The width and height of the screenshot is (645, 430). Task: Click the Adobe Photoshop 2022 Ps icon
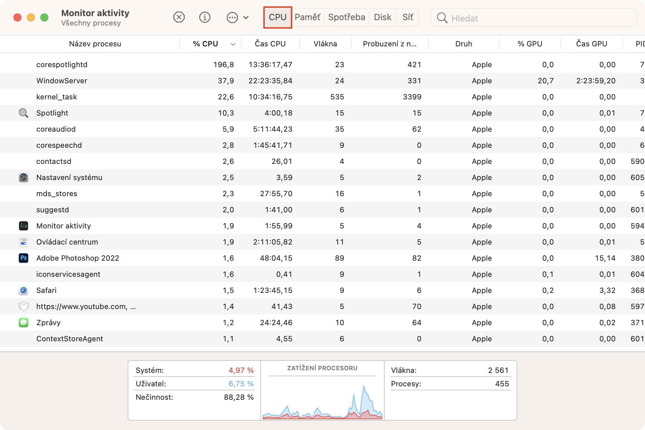point(23,258)
